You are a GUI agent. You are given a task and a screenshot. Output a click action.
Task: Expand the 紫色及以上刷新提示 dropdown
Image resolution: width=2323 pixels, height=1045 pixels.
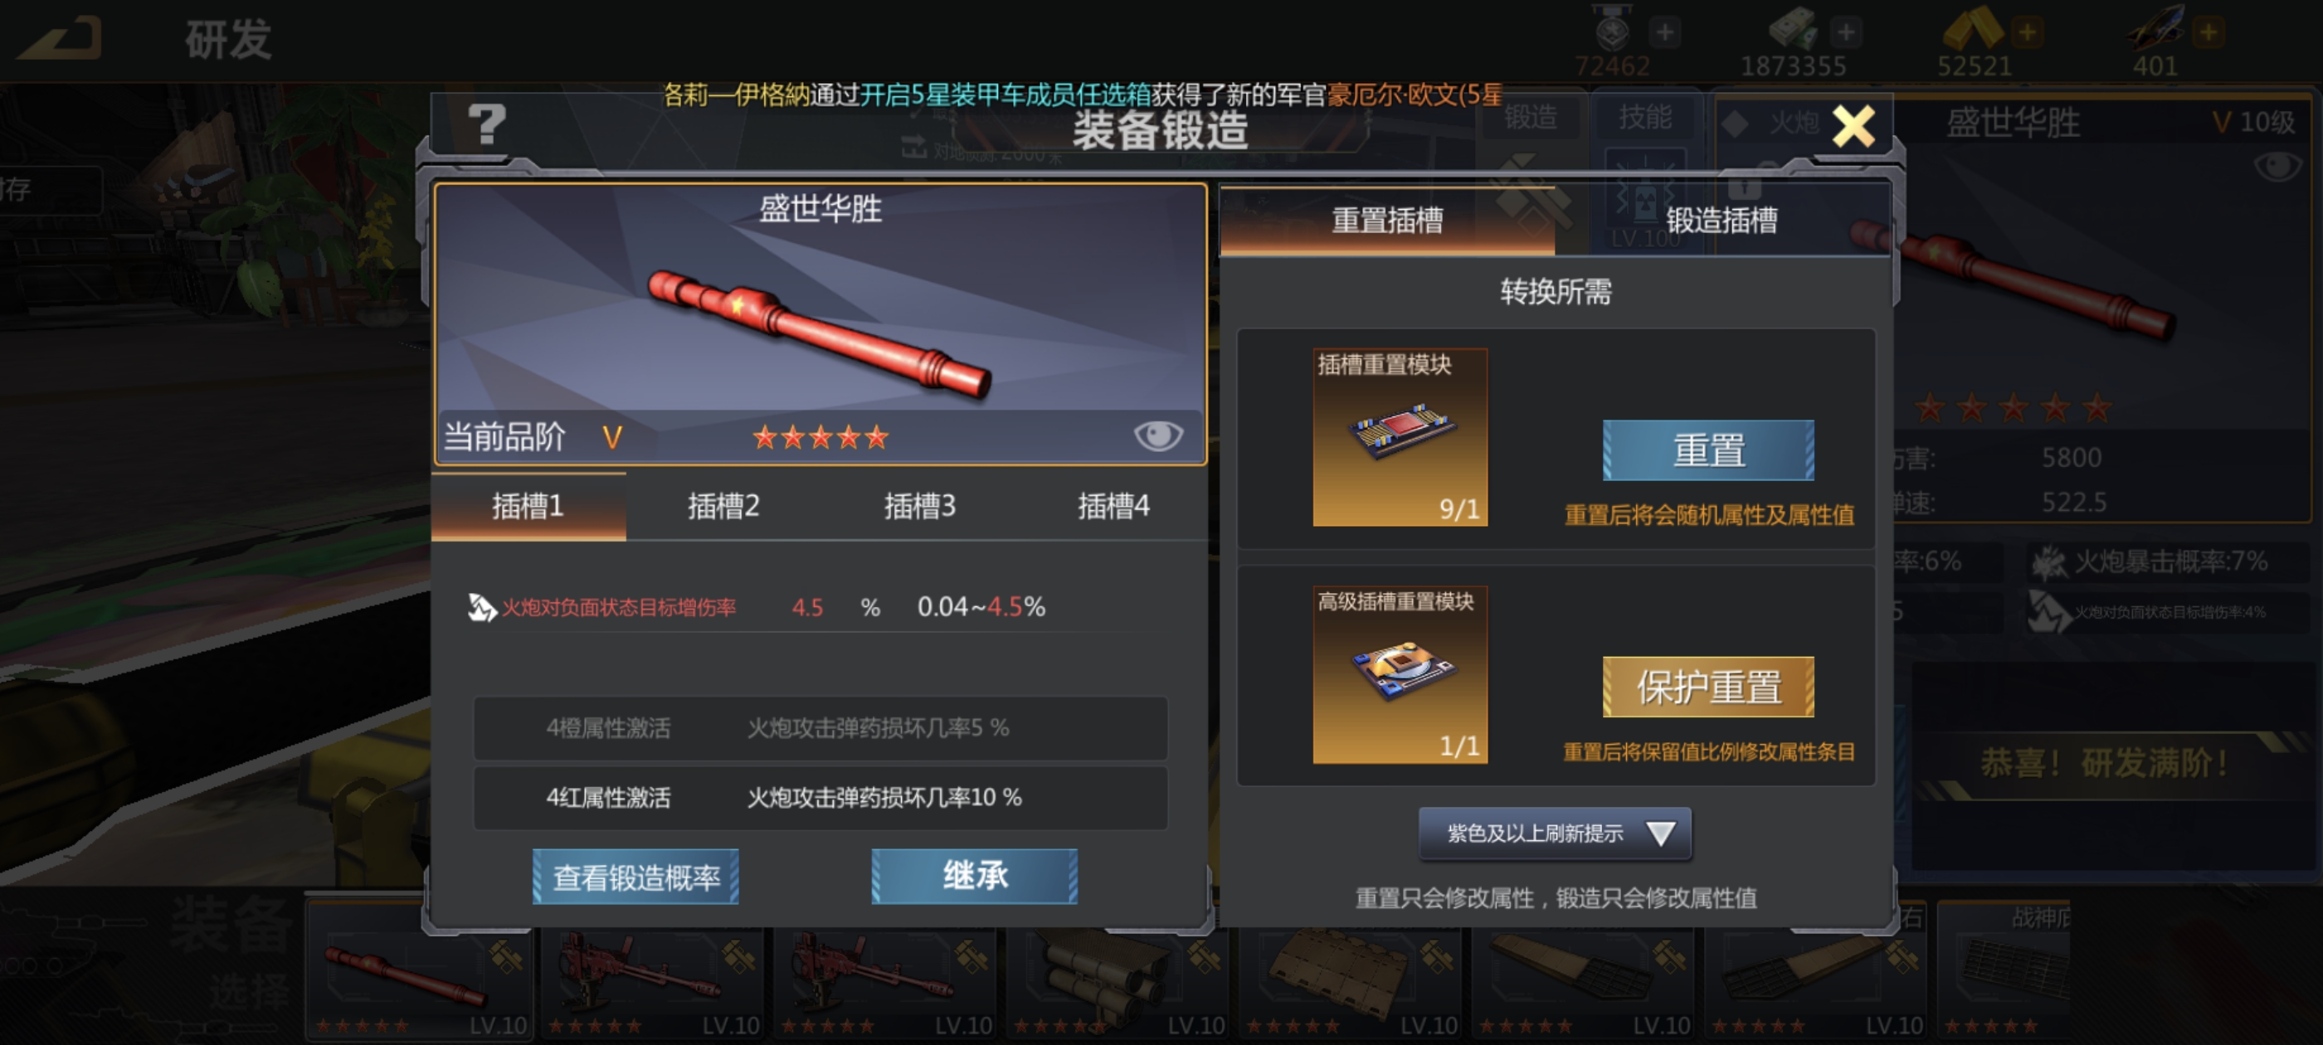click(1555, 834)
